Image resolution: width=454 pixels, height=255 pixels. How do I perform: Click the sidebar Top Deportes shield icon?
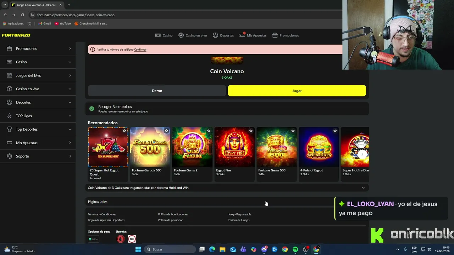click(x=9, y=129)
